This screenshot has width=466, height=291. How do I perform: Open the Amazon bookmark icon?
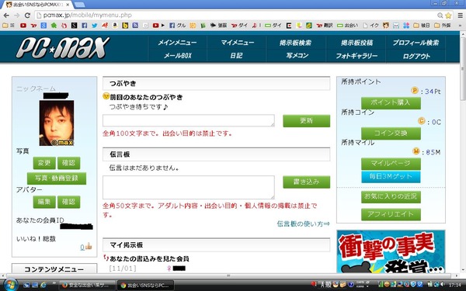pyautogui.click(x=115, y=26)
